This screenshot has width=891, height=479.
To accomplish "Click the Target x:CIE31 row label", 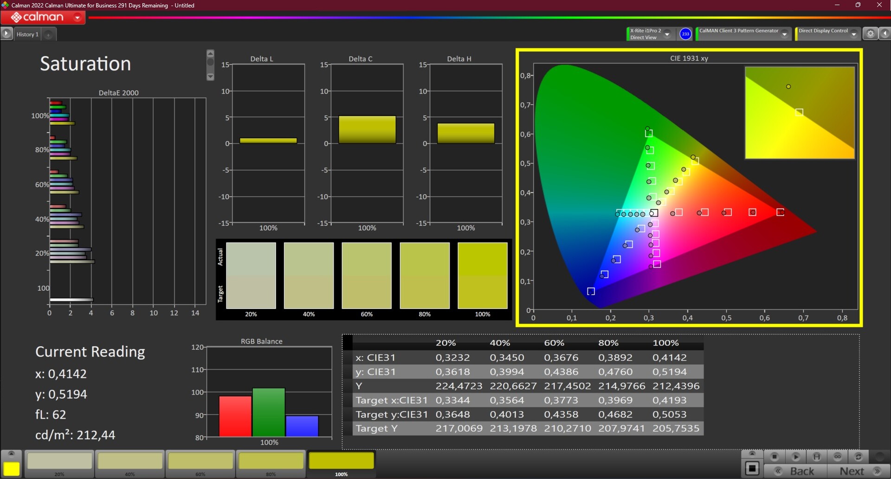I will [391, 400].
